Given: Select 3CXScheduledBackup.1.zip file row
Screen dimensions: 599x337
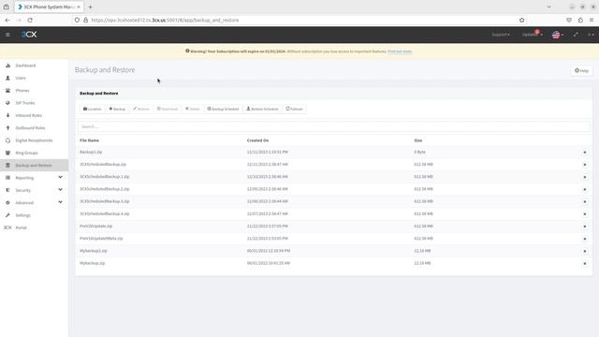Looking at the screenshot, I should click(x=333, y=177).
